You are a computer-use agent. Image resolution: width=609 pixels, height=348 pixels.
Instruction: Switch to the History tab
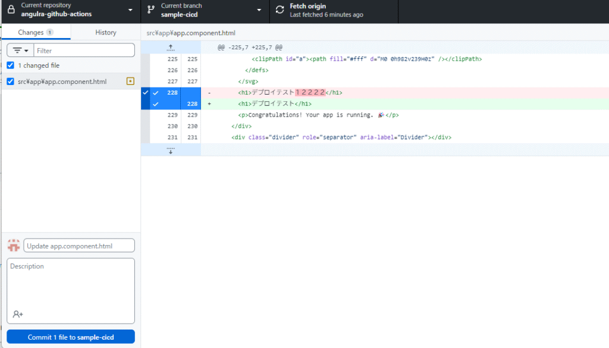pos(105,32)
